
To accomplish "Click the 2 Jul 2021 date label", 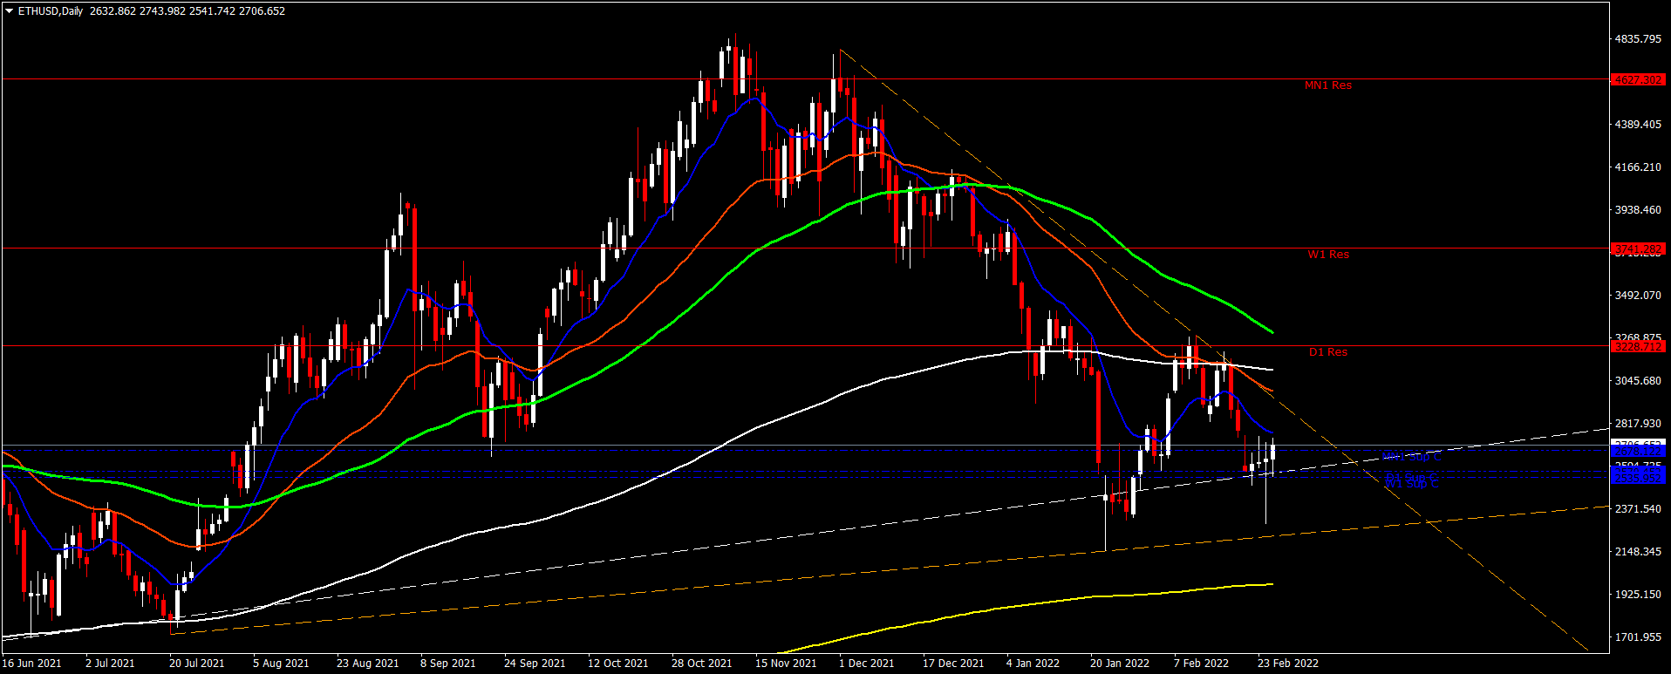I will coord(110,664).
